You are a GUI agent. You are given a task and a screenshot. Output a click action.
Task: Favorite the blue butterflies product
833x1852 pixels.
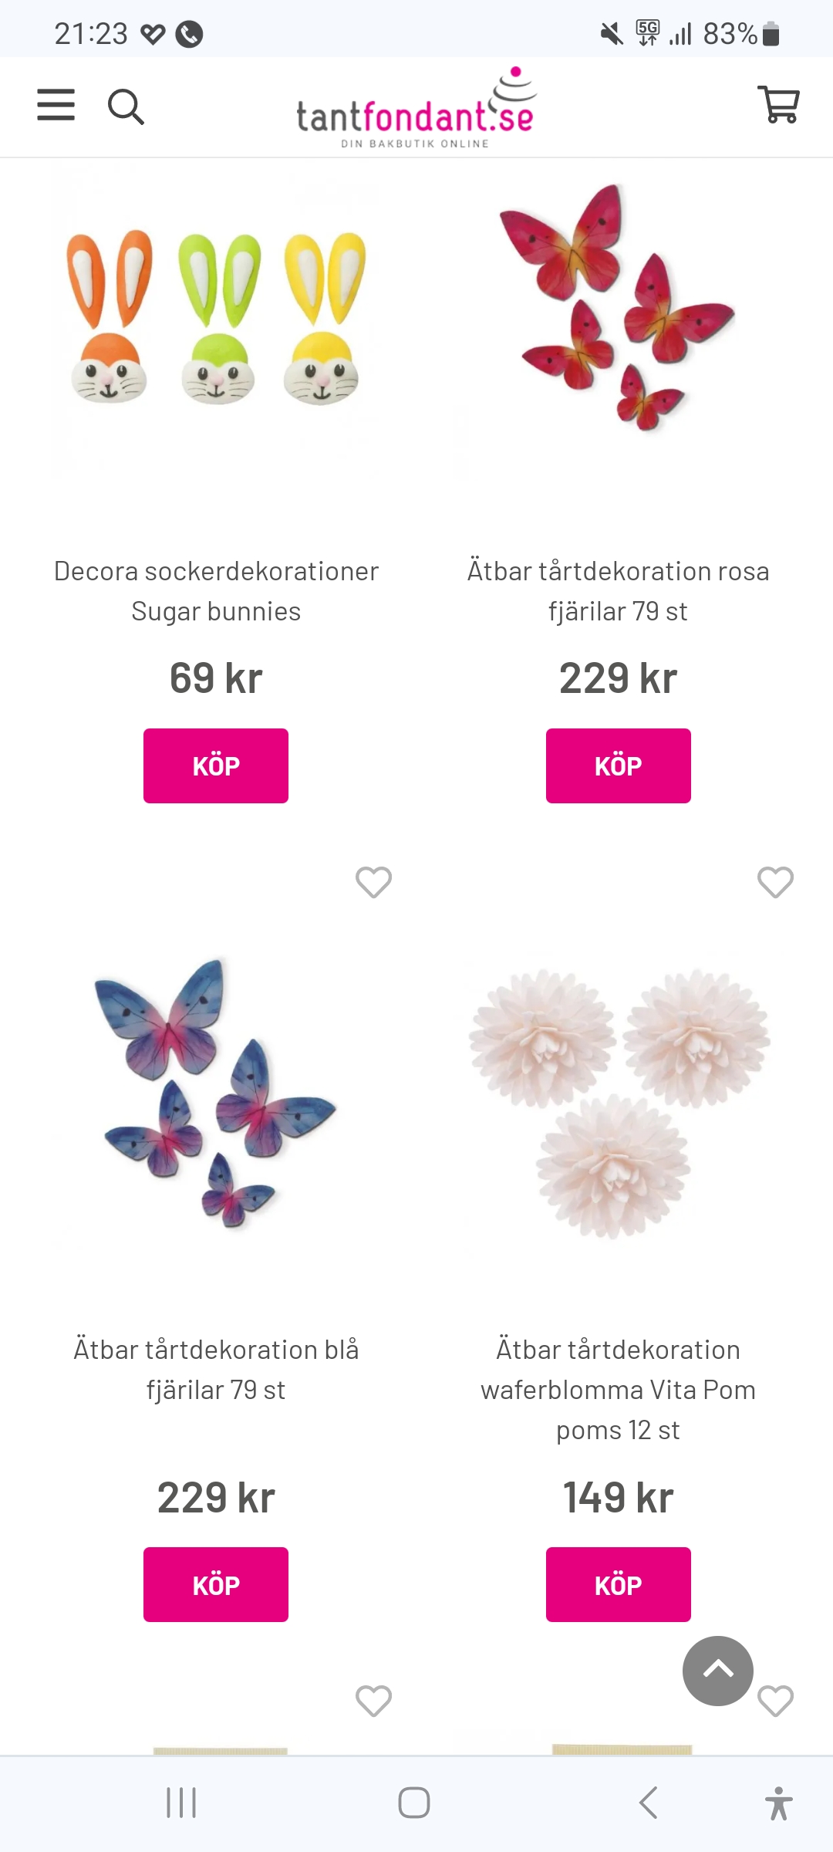coord(374,882)
